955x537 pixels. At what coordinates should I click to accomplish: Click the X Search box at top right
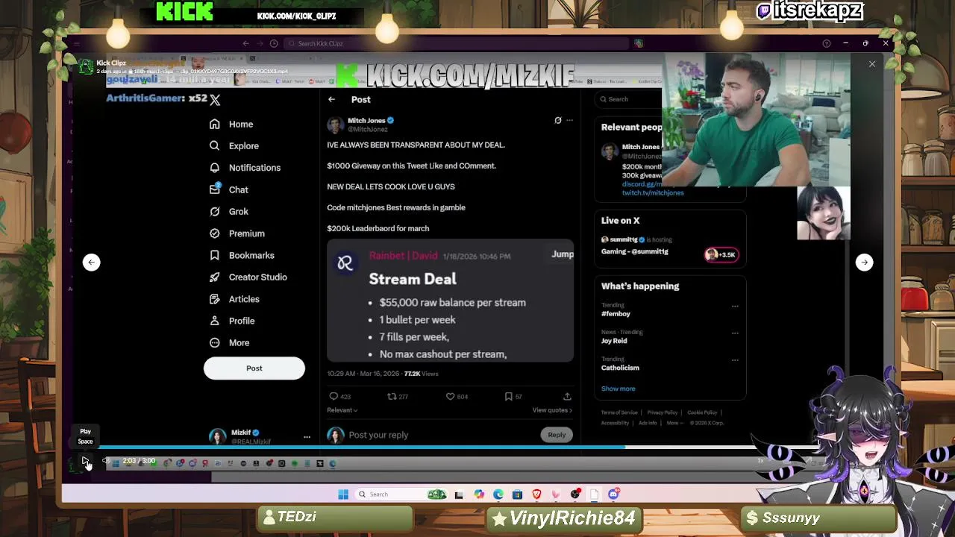click(x=628, y=99)
